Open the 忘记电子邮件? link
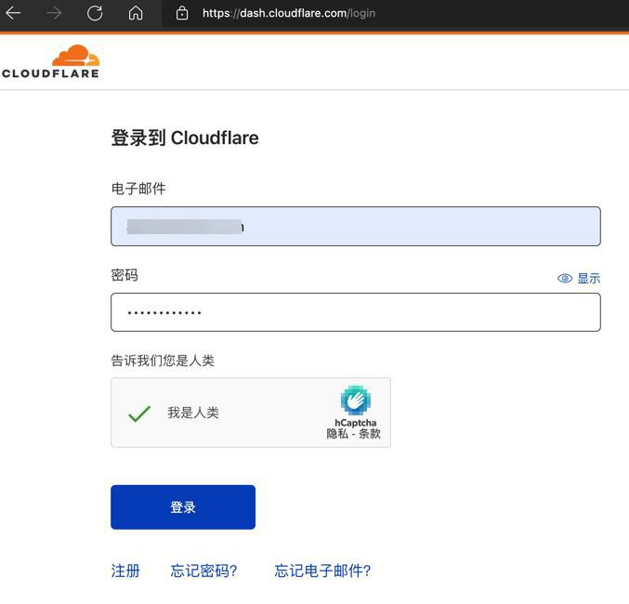Viewport: 629px width, 604px height. 322,571
